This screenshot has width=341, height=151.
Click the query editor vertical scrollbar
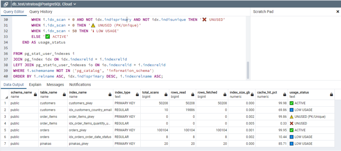click(248, 70)
